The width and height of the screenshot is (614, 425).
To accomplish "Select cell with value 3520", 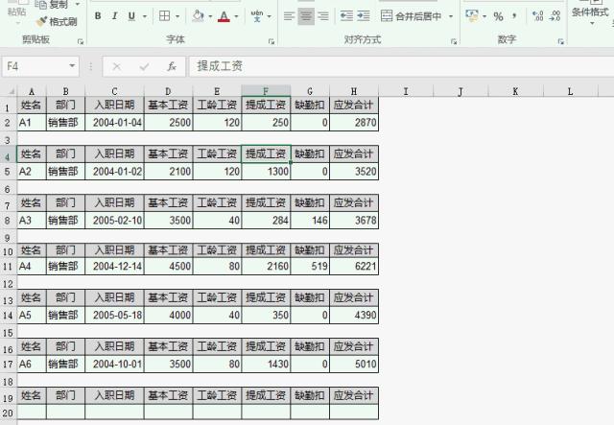I will 354,172.
